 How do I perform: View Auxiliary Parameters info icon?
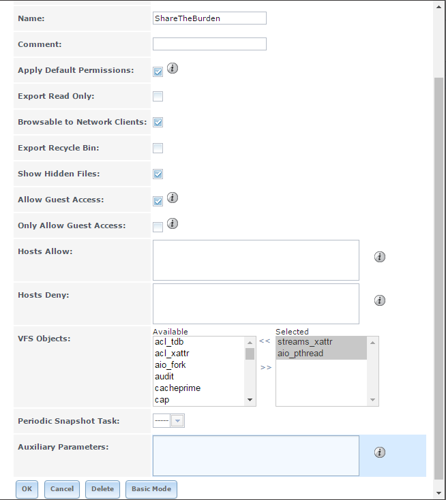click(x=380, y=452)
